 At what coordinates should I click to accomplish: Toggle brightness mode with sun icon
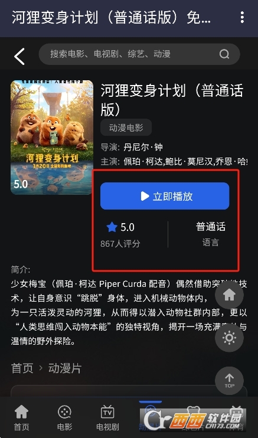tap(229, 338)
